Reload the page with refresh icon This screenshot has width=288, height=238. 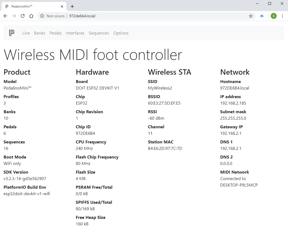[23, 16]
